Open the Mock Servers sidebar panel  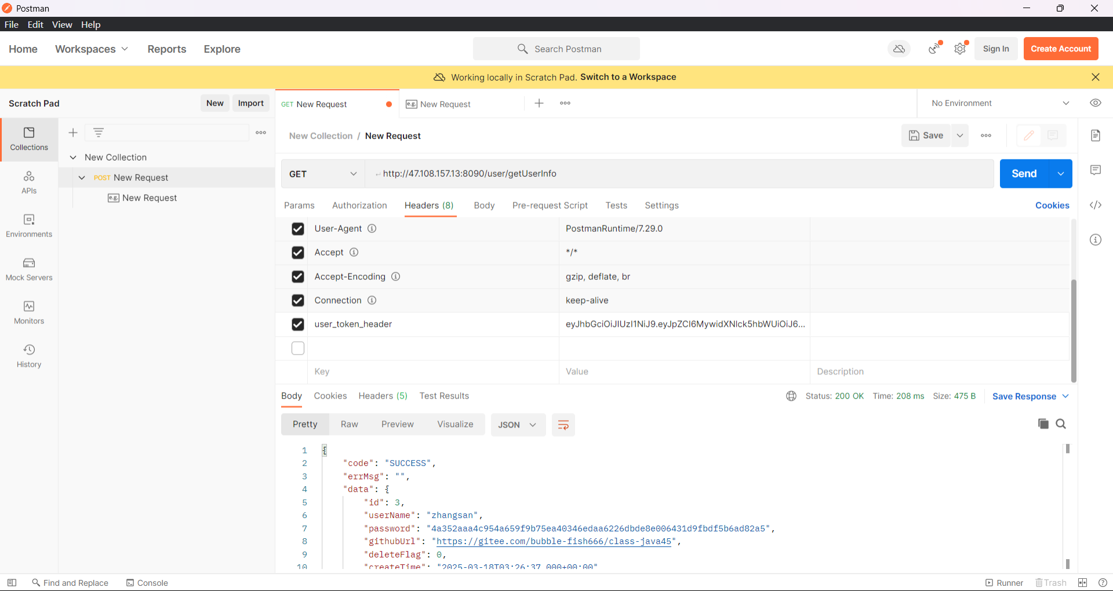pos(29,269)
